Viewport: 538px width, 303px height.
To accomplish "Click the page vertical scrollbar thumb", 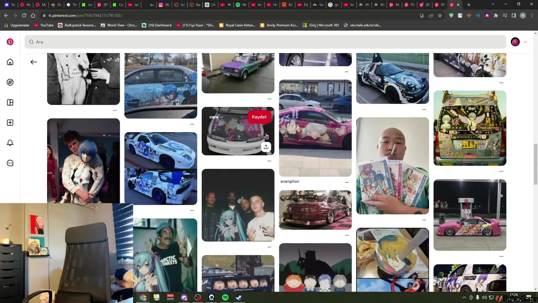I will point(535,164).
